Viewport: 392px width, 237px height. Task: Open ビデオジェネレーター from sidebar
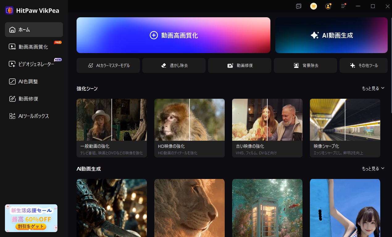click(34, 64)
